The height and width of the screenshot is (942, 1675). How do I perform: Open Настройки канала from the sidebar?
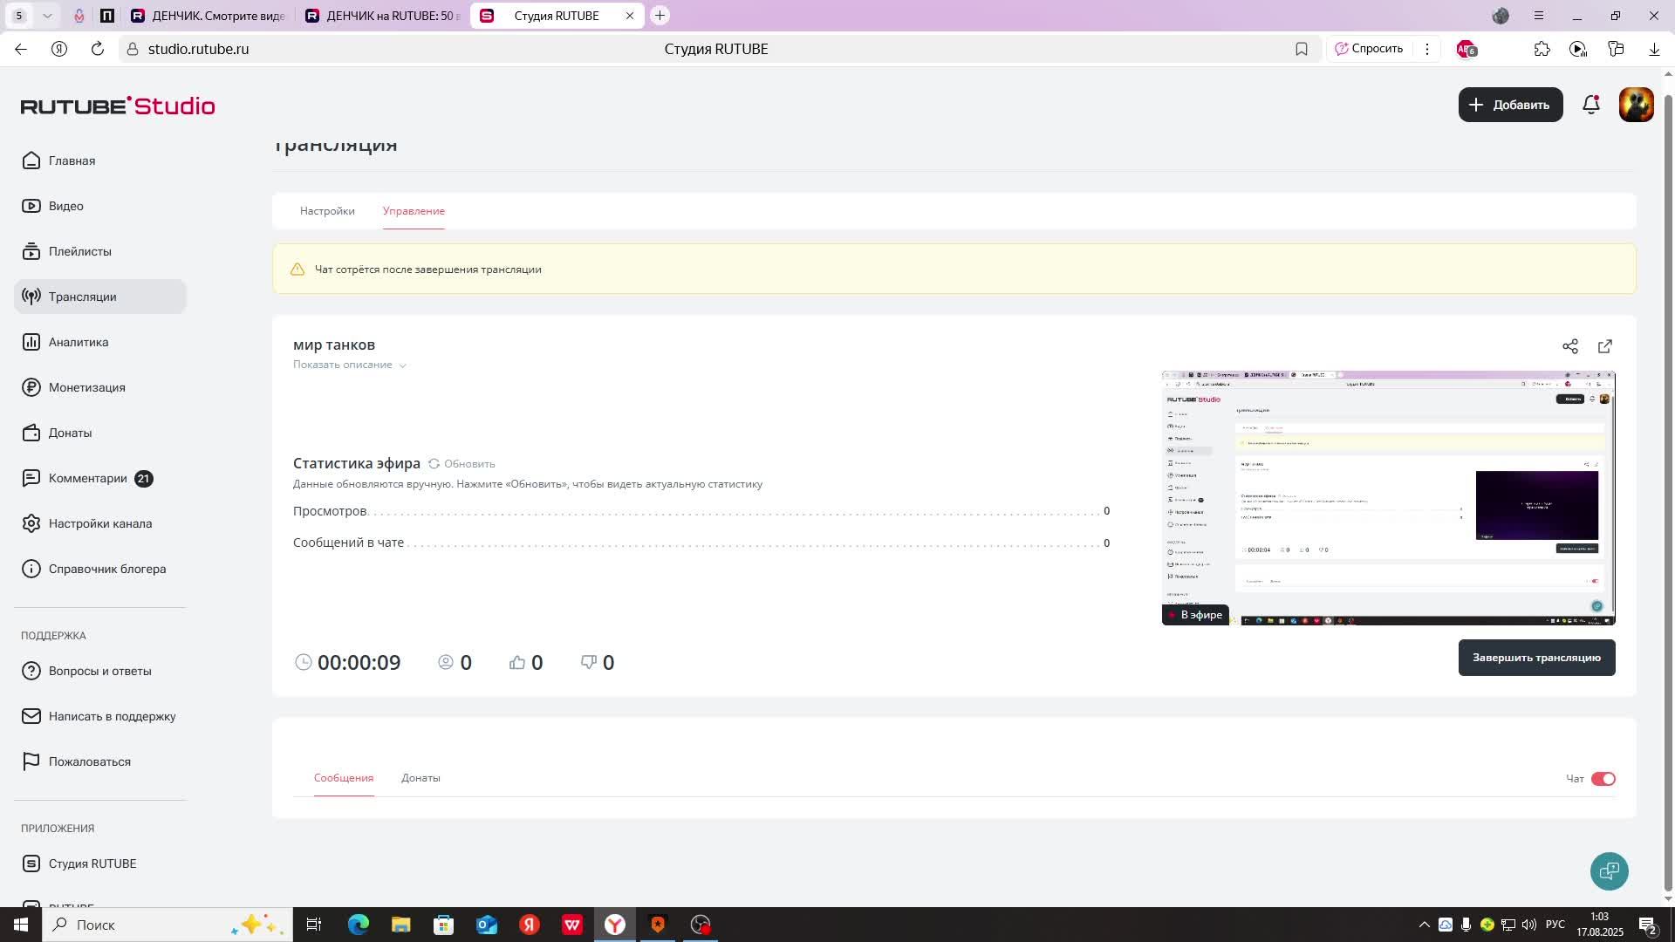99,523
